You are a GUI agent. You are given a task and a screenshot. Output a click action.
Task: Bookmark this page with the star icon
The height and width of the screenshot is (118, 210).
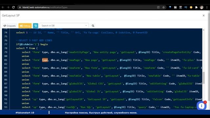163,7
